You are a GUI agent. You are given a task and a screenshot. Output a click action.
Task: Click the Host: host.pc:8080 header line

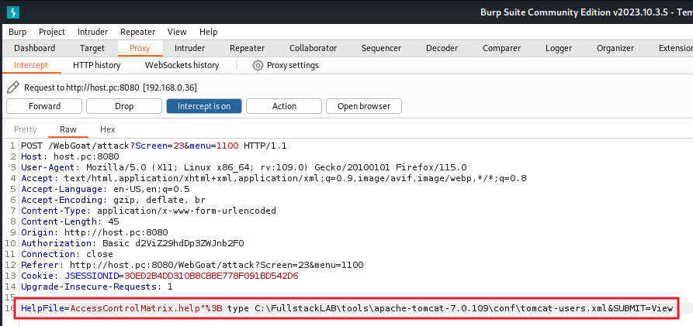[70, 156]
